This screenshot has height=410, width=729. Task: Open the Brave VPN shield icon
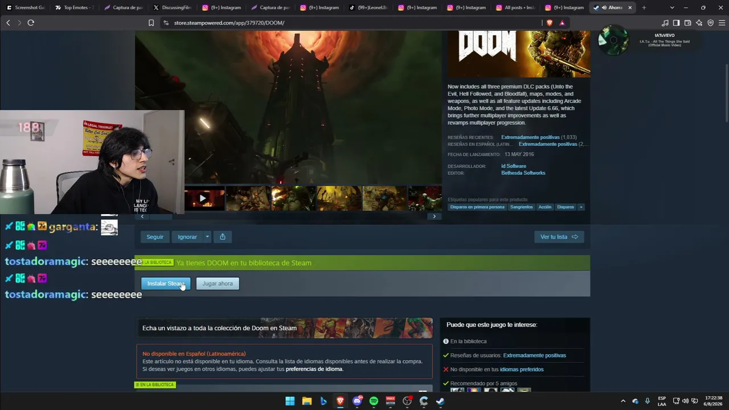point(710,23)
